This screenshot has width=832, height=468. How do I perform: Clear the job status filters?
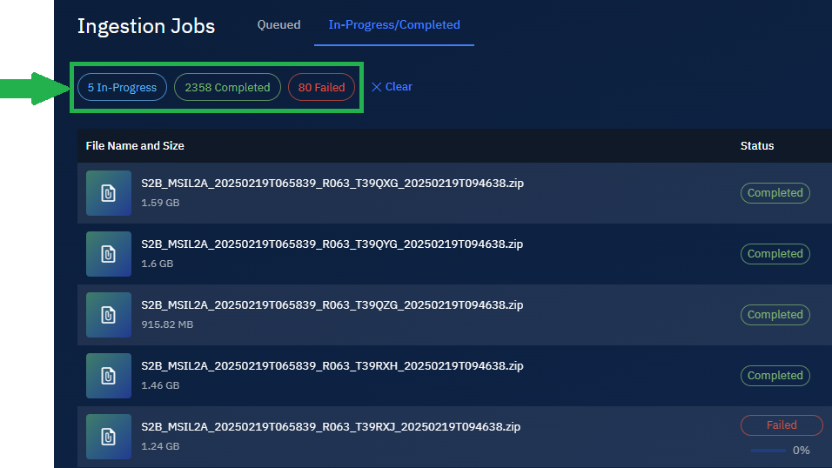[x=392, y=86]
